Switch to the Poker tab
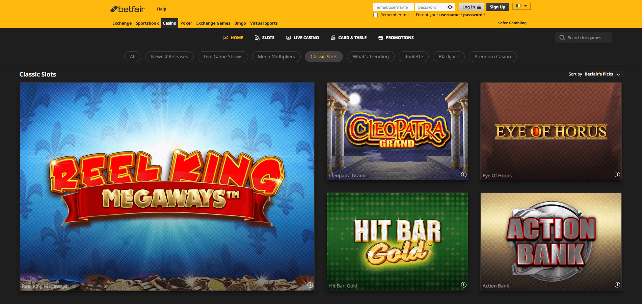 186,23
